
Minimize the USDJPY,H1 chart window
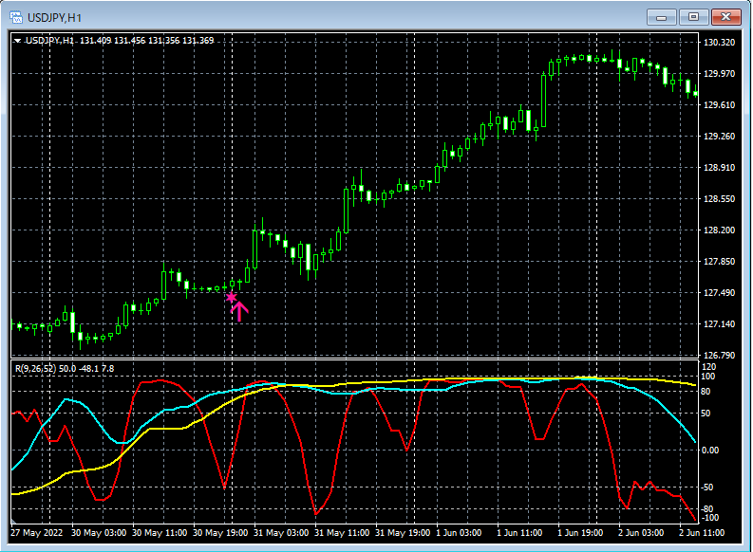click(661, 17)
